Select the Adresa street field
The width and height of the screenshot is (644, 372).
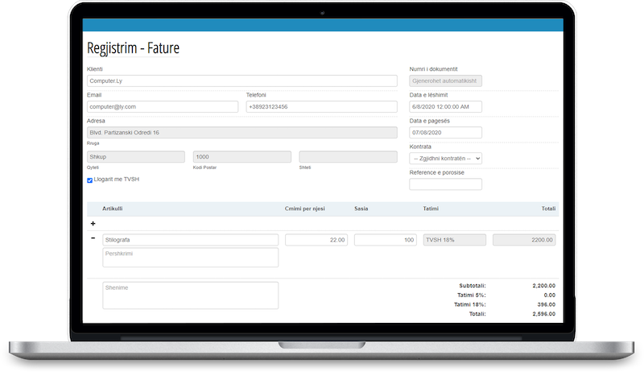(242, 132)
